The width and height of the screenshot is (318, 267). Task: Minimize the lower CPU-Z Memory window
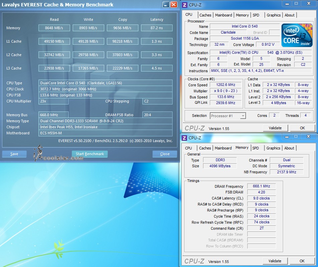click(x=287, y=137)
